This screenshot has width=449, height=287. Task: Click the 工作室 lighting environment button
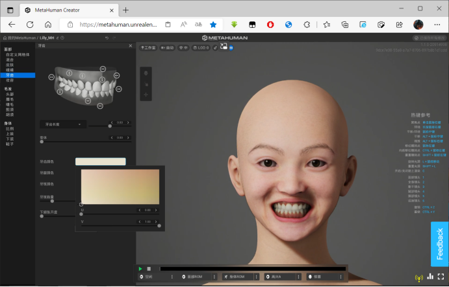point(148,48)
